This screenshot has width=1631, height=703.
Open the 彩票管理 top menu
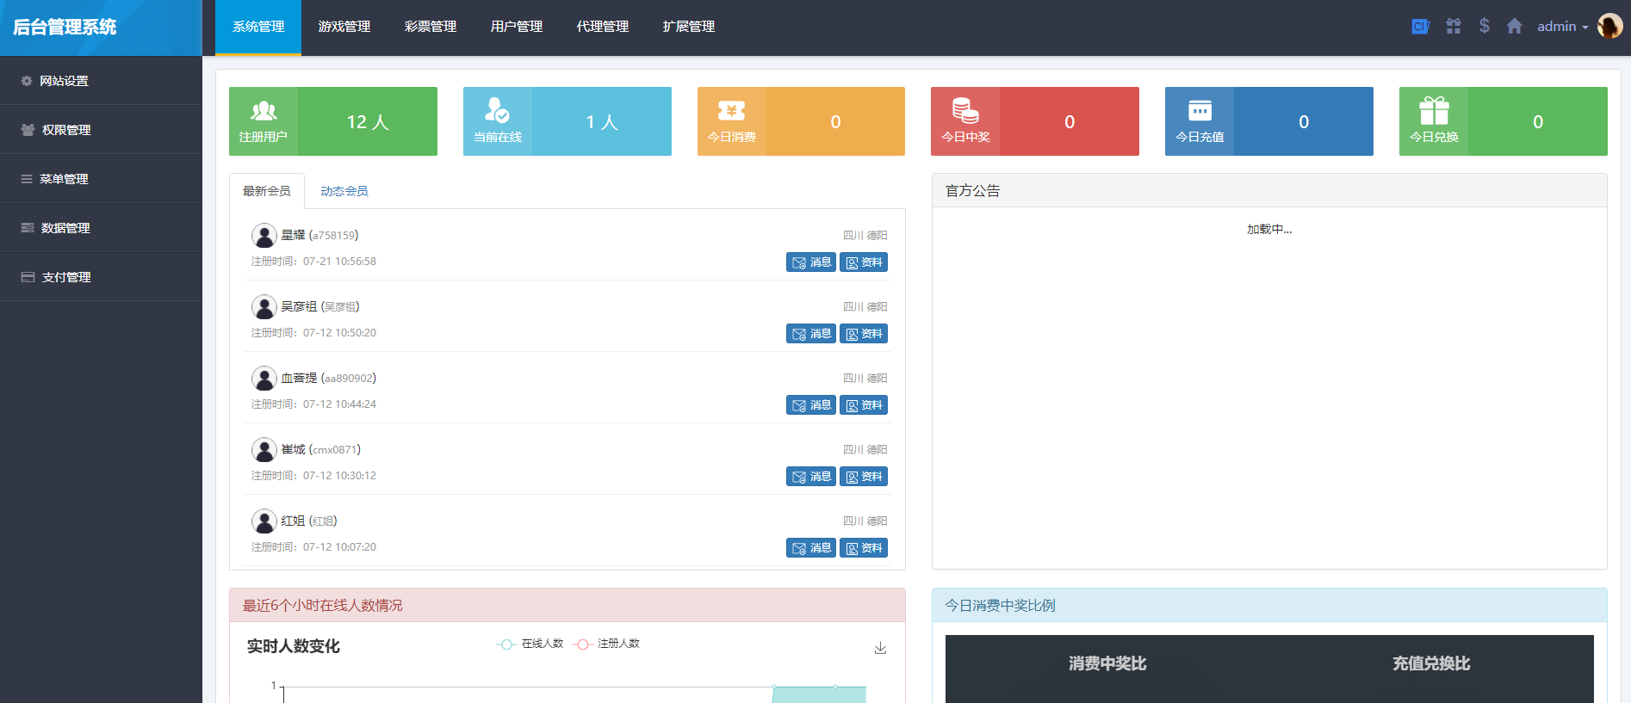[431, 27]
